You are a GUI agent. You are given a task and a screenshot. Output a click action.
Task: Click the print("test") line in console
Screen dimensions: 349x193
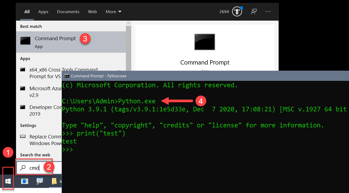click(93, 133)
